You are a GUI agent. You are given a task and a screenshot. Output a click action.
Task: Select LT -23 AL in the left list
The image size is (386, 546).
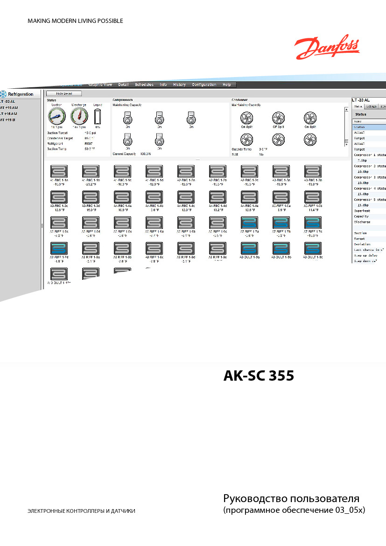pyautogui.click(x=7, y=102)
